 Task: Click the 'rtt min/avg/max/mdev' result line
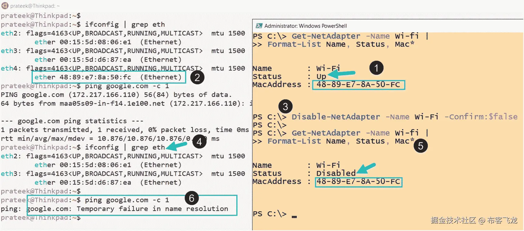(110, 139)
